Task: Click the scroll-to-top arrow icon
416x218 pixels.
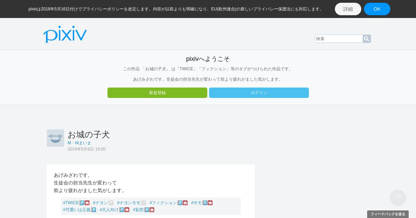Action: pos(398,198)
